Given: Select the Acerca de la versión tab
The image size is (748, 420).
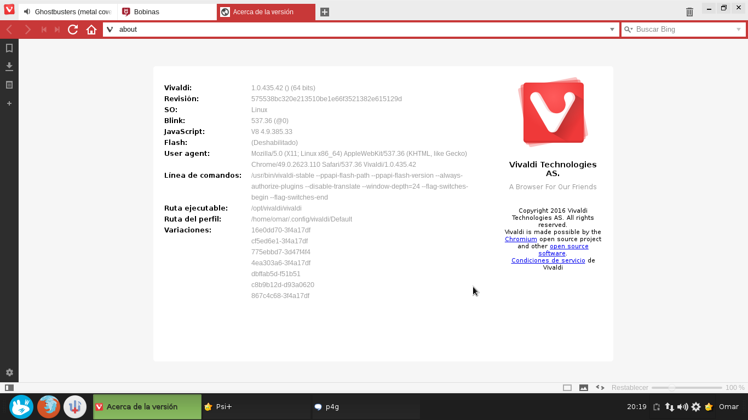Looking at the screenshot, I should (266, 12).
